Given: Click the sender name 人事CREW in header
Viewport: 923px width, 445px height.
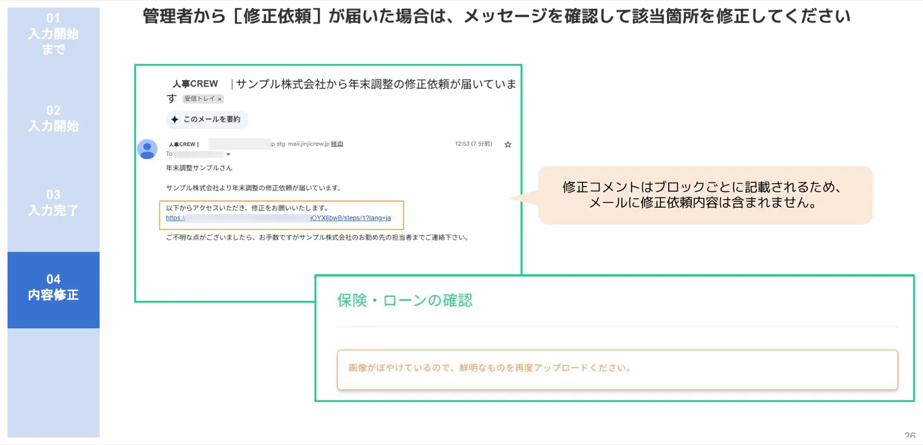Looking at the screenshot, I should (x=183, y=144).
